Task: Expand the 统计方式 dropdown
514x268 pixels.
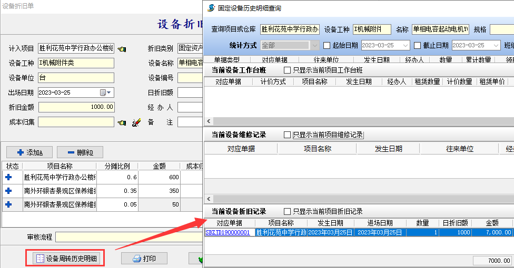Action: point(315,45)
